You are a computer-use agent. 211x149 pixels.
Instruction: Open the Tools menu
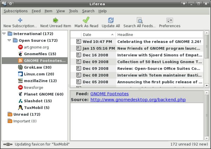[x=73, y=11]
